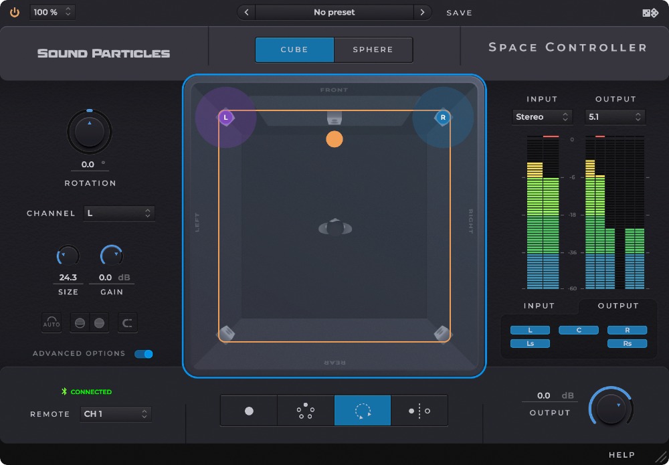The width and height of the screenshot is (669, 465).
Task: Switch to the SPHERE tab
Action: [373, 49]
